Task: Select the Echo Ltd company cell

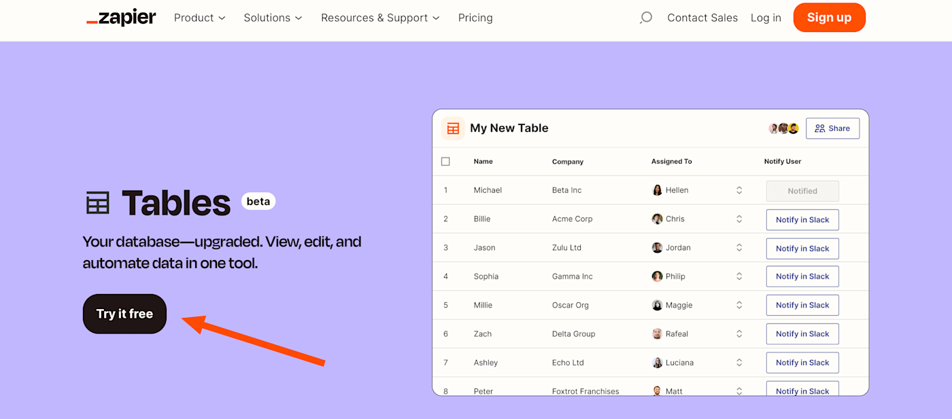Action: (x=568, y=363)
